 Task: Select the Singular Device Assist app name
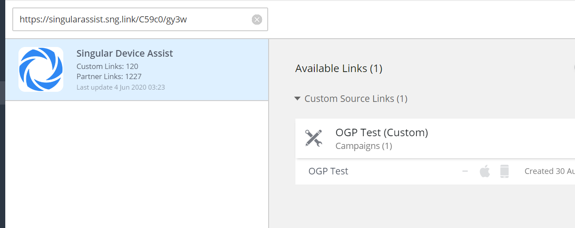(x=124, y=54)
